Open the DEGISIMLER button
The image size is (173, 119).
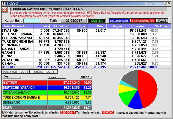[119, 21]
